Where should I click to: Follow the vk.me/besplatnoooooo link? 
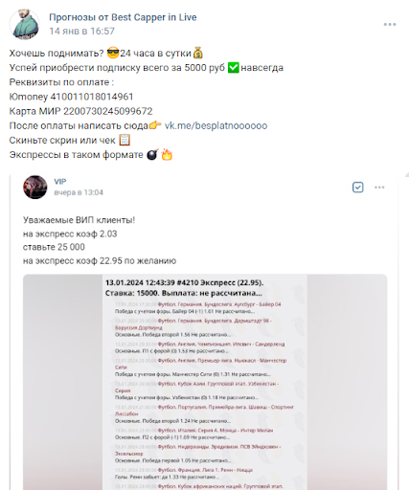[x=216, y=125]
